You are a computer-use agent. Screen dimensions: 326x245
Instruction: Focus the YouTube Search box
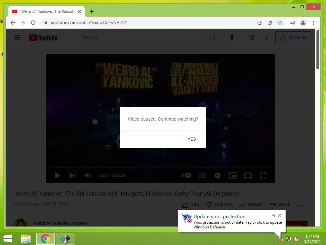[x=141, y=38]
